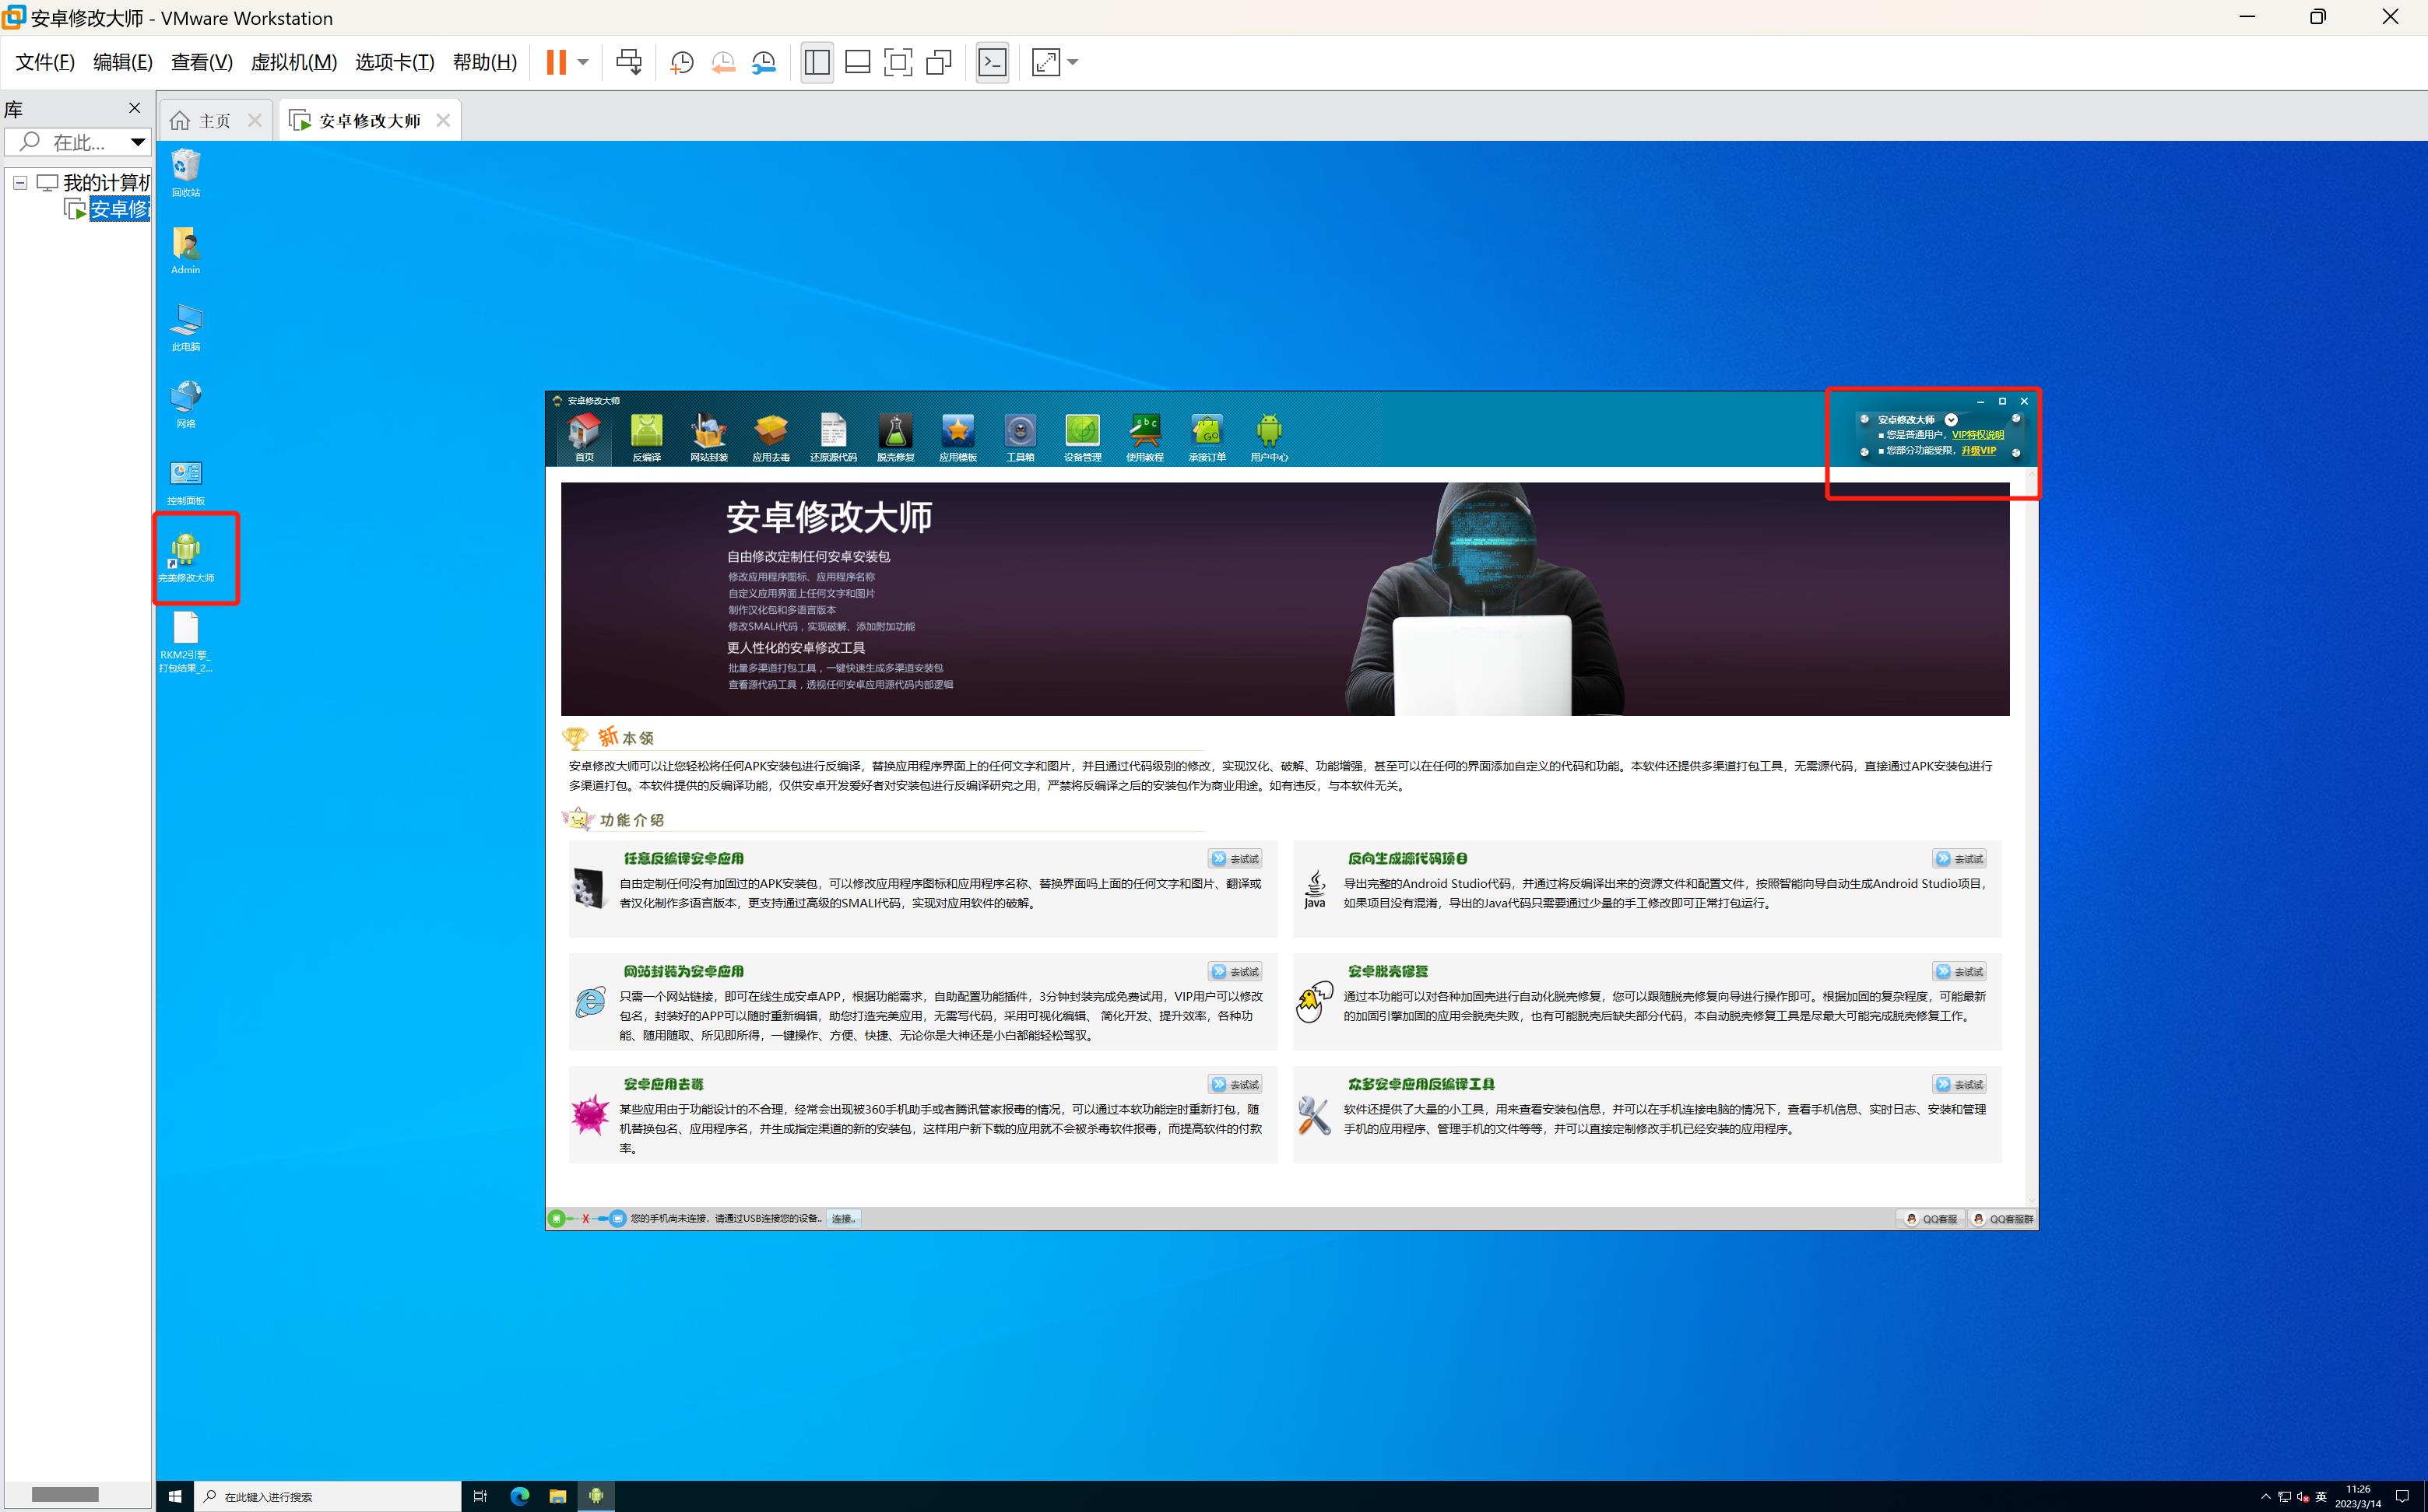
Task: Open the 网站封装 website packaging tool
Action: click(708, 437)
